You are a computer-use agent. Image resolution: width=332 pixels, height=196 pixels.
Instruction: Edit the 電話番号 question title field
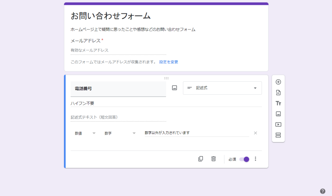pyautogui.click(x=118, y=89)
